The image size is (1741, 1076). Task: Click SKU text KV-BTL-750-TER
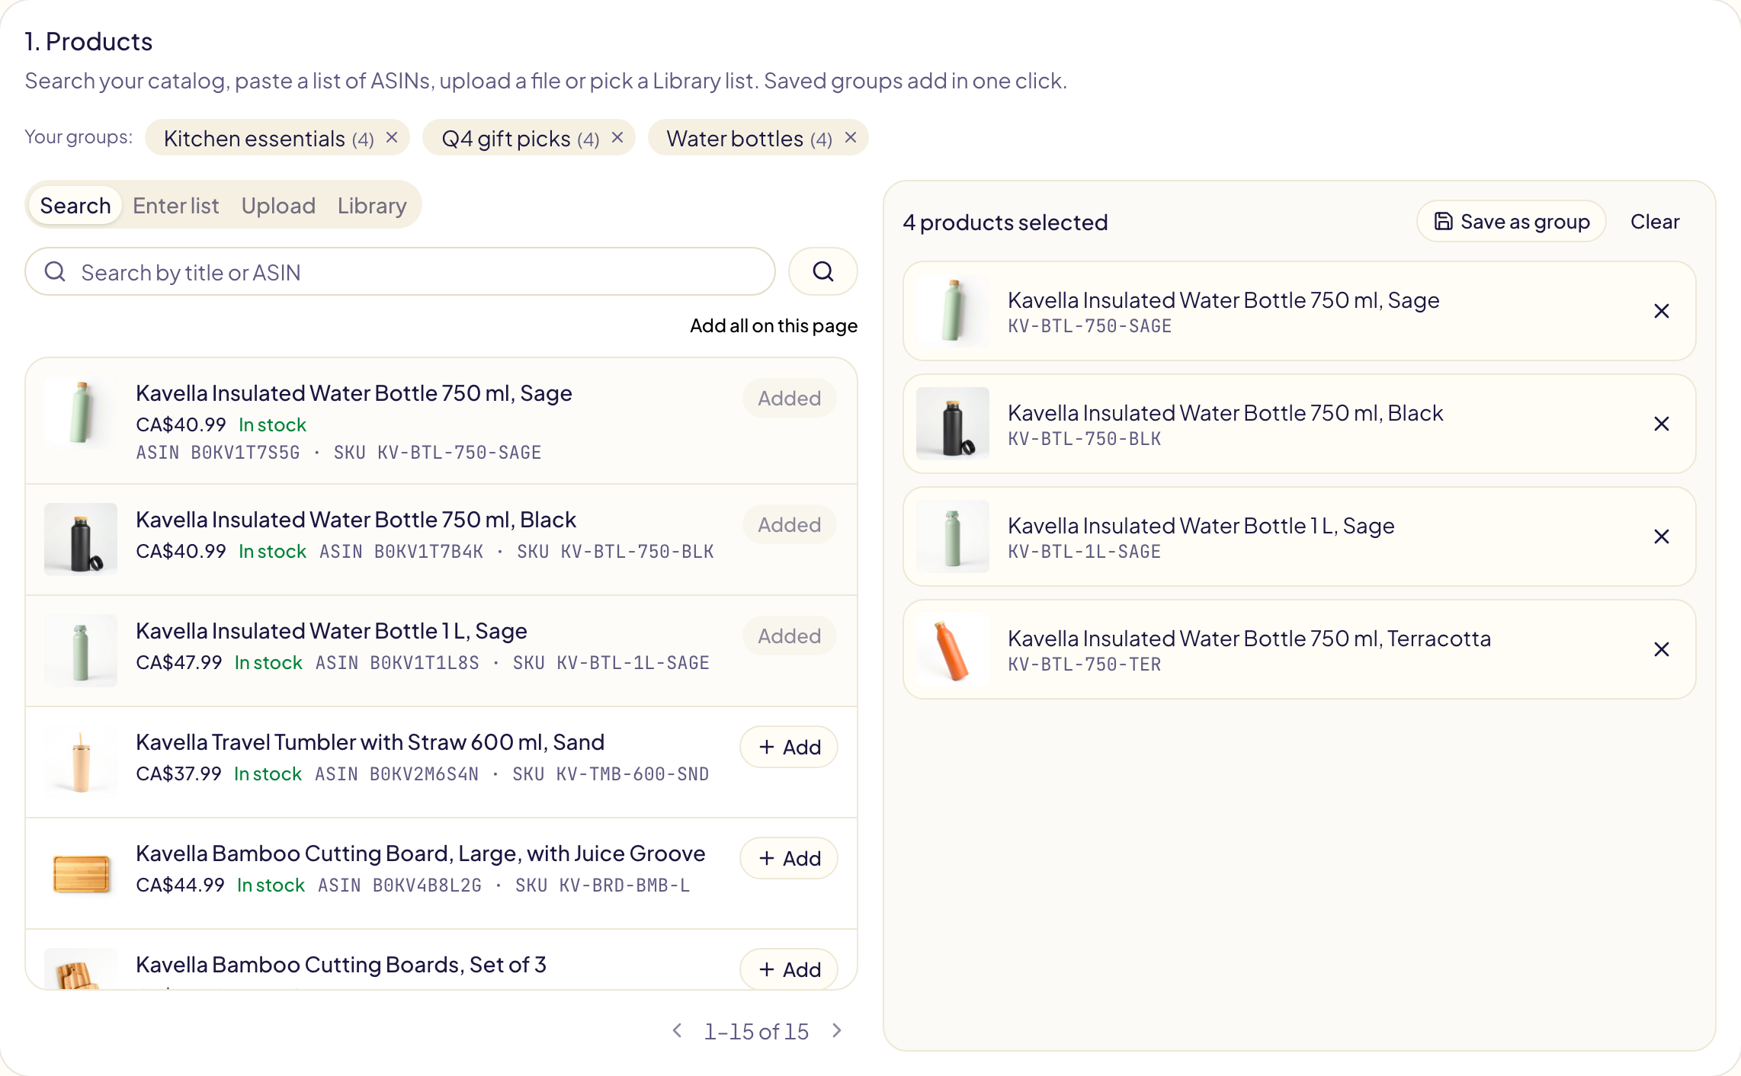[1084, 664]
